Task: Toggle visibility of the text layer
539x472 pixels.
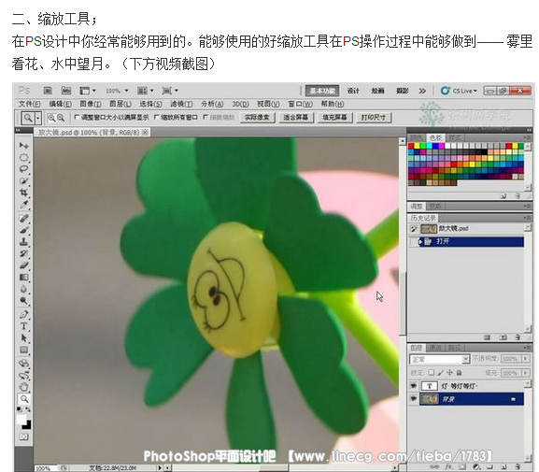Action: [x=413, y=386]
